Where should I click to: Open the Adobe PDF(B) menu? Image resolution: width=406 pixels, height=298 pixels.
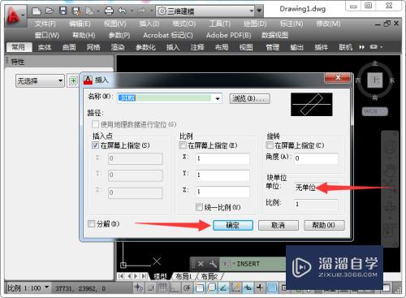(229, 35)
